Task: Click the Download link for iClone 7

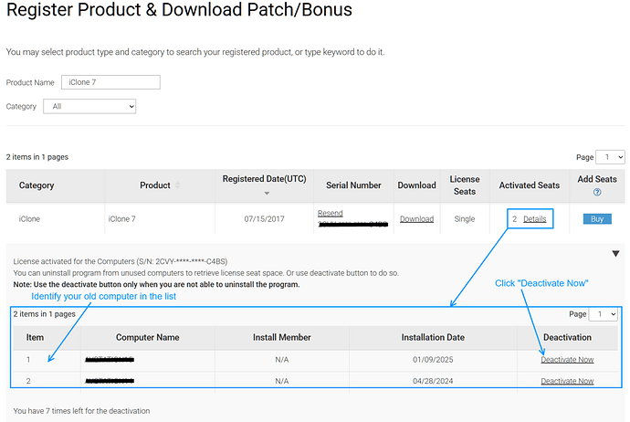Action: (x=416, y=219)
